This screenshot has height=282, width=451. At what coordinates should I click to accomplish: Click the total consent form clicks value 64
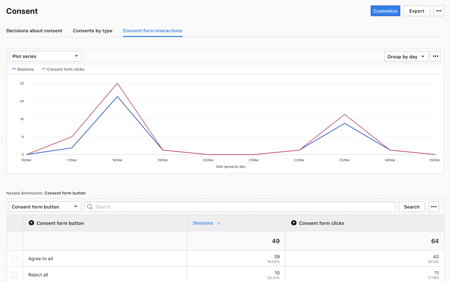coord(435,241)
